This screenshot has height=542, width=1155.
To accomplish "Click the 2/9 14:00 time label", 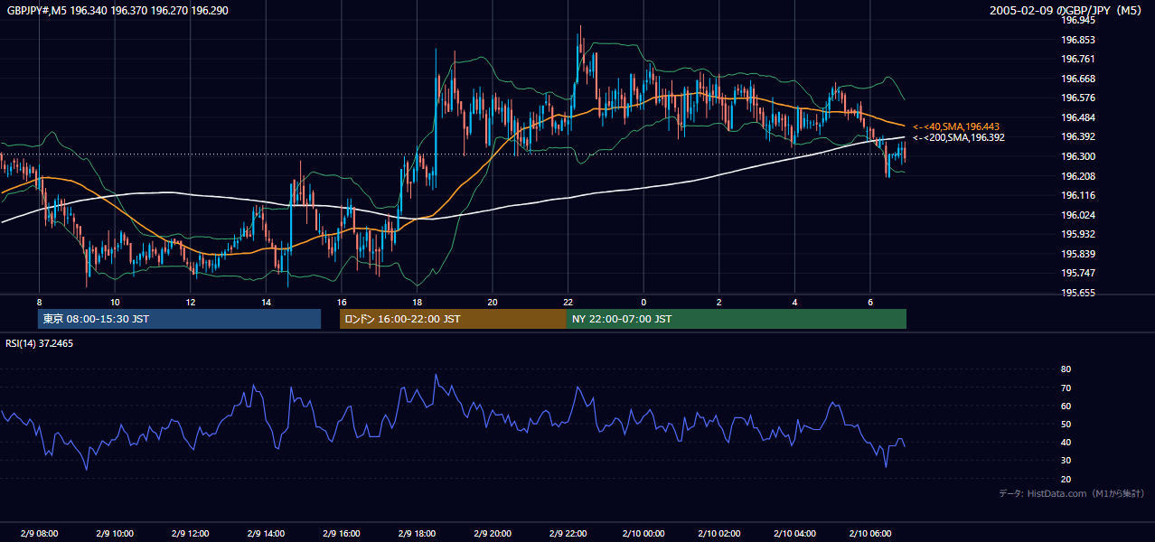I will (x=266, y=533).
